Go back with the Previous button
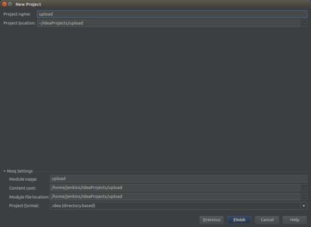The image size is (311, 227). coord(211,220)
